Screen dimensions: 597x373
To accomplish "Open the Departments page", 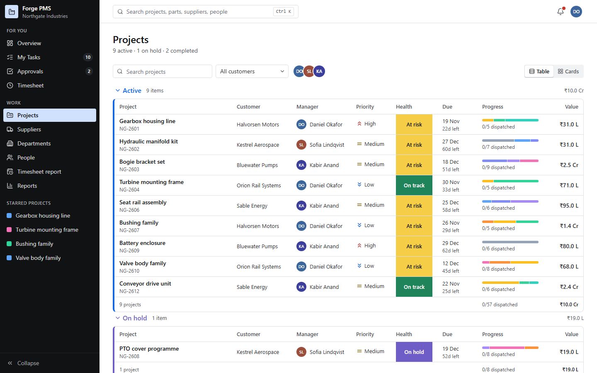I will click(x=50, y=143).
